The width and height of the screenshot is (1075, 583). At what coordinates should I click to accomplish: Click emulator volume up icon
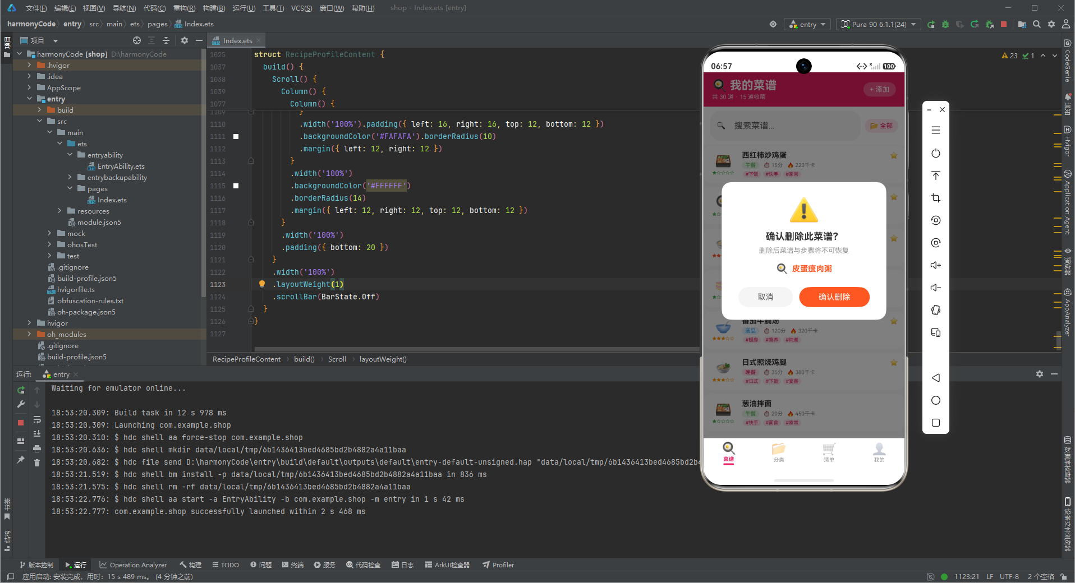(936, 265)
